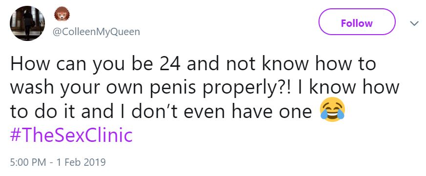Click the tweet line starting 'wash your own'

[205, 88]
